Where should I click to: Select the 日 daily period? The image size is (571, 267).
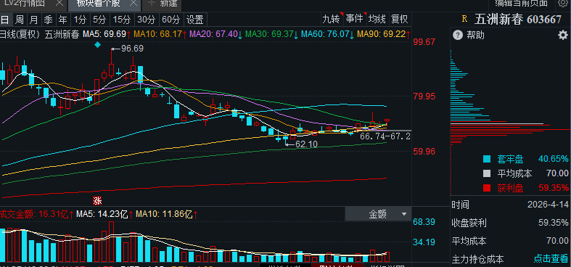tap(5, 20)
